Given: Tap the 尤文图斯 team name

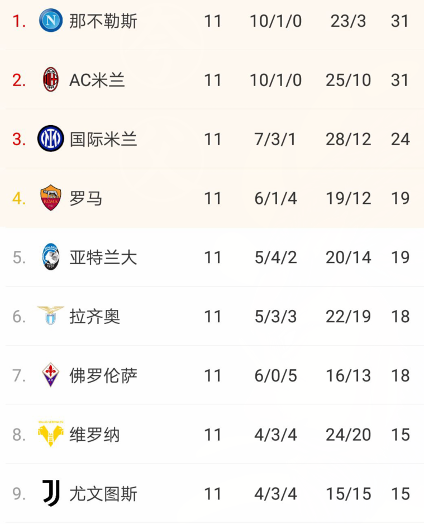Looking at the screenshot, I should [x=103, y=494].
